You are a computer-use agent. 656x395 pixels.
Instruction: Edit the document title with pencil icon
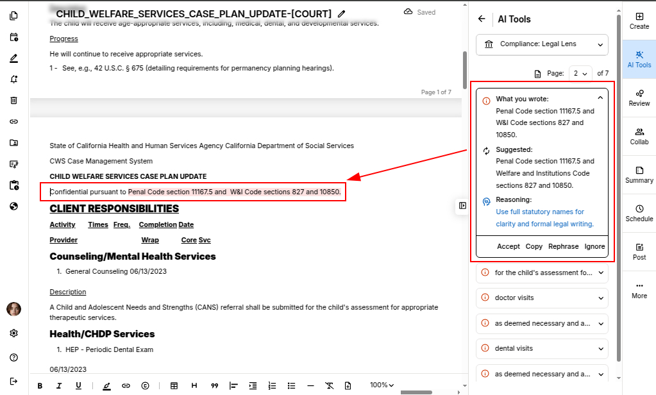(x=342, y=13)
